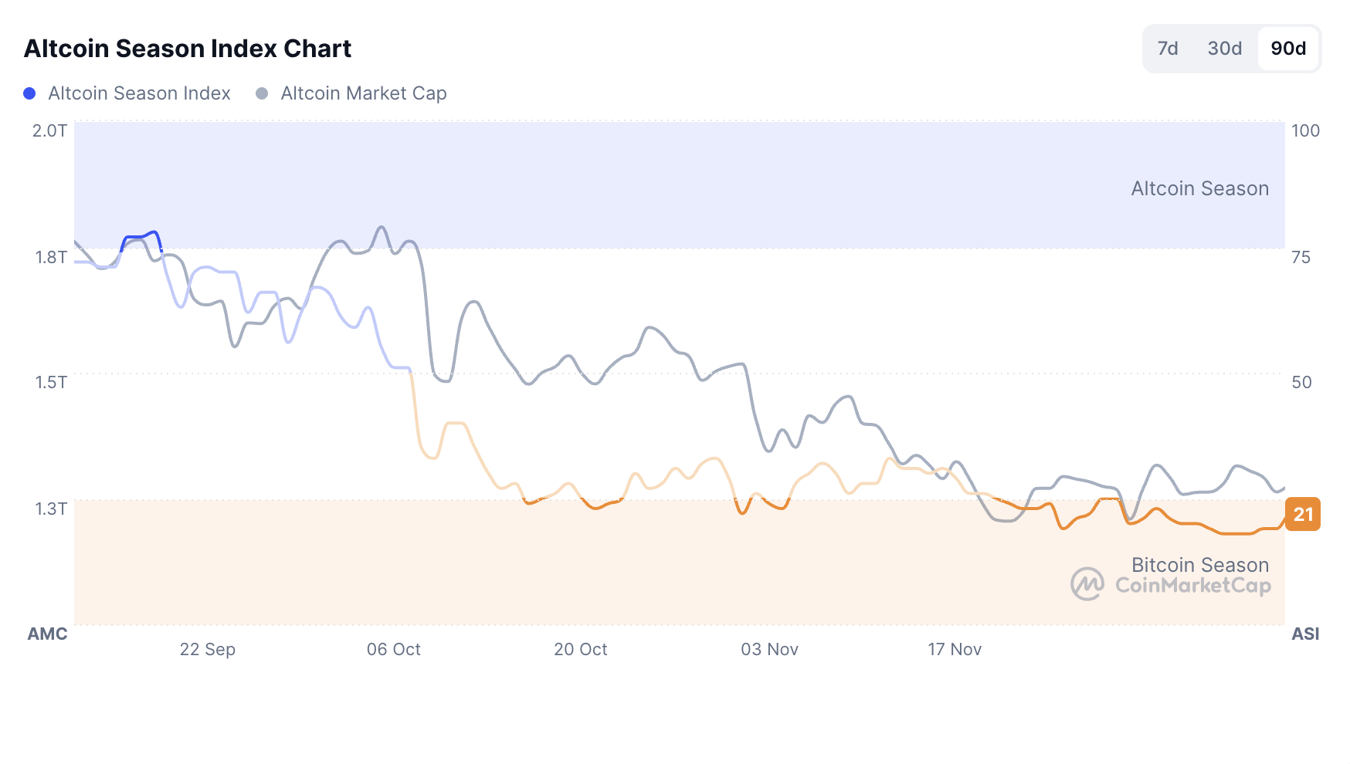Click the 03 Nov date label
The height and width of the screenshot is (764, 1350).
click(769, 649)
